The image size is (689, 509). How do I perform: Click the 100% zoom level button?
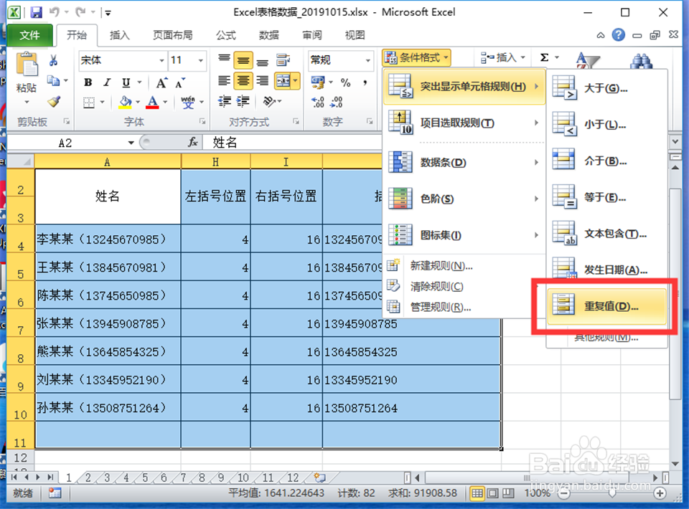click(x=538, y=493)
